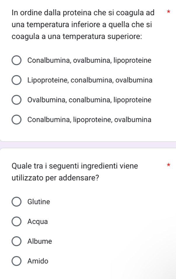
Task: Choose the Acqua radio button
Action: (x=16, y=222)
